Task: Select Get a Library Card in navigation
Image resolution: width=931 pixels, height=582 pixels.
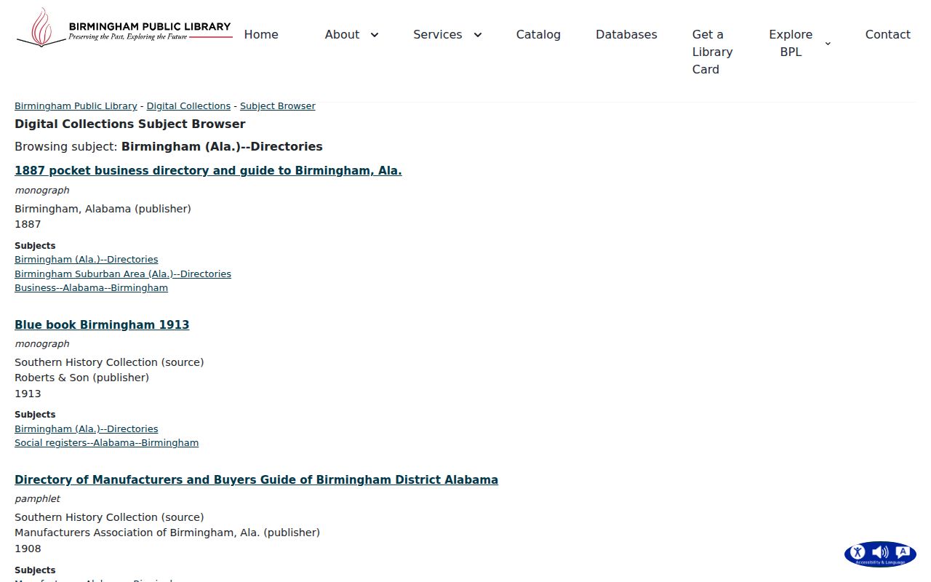Action: pyautogui.click(x=713, y=52)
